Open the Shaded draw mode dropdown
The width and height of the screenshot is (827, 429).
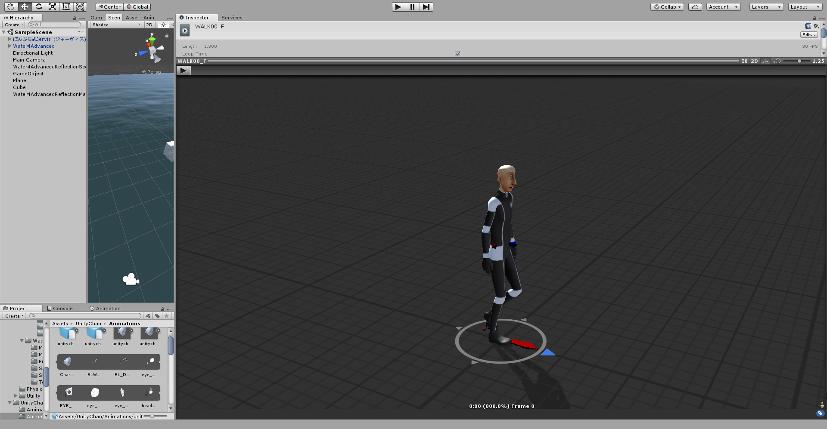[116, 25]
